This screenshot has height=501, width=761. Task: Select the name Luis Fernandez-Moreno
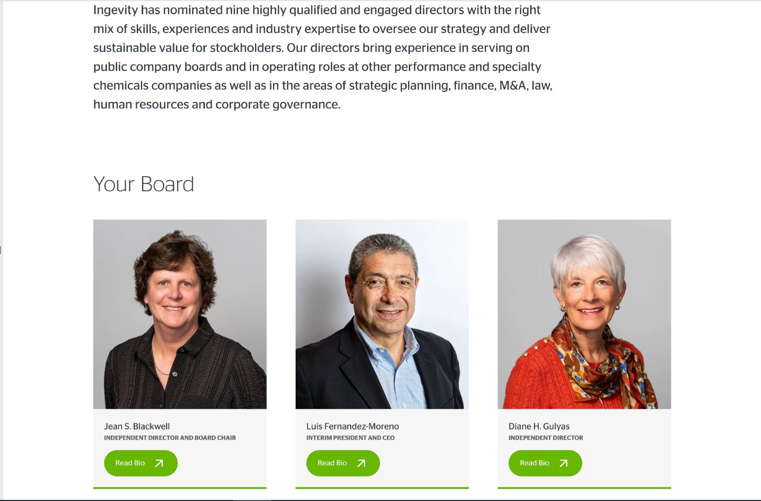coord(353,427)
